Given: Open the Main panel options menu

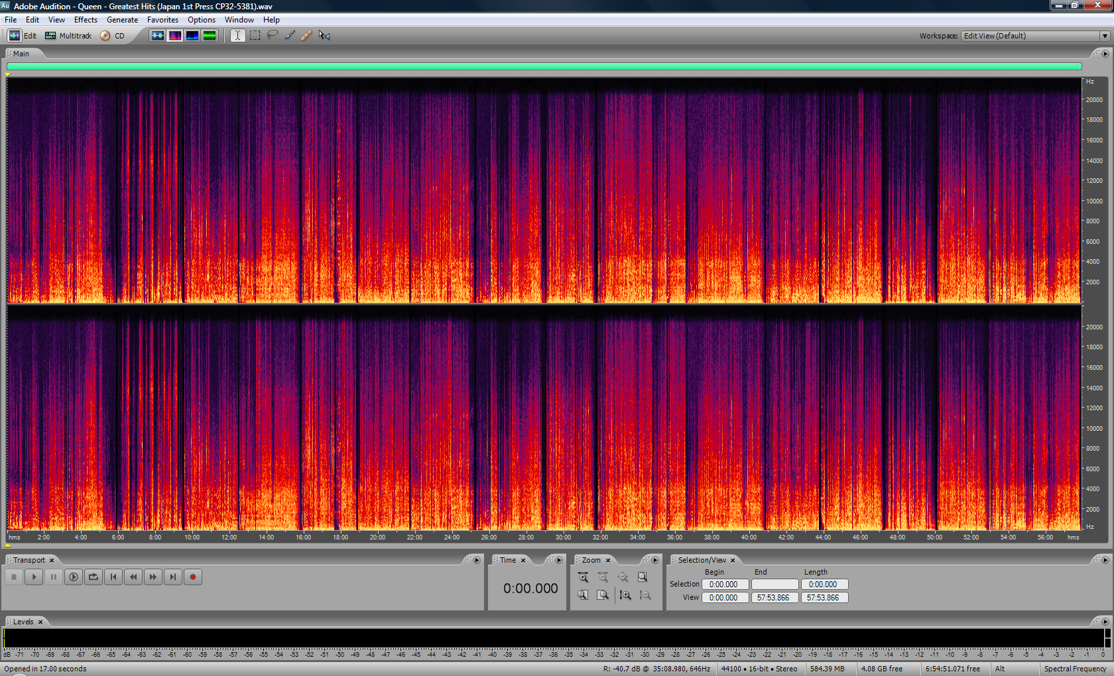Looking at the screenshot, I should [1105, 54].
